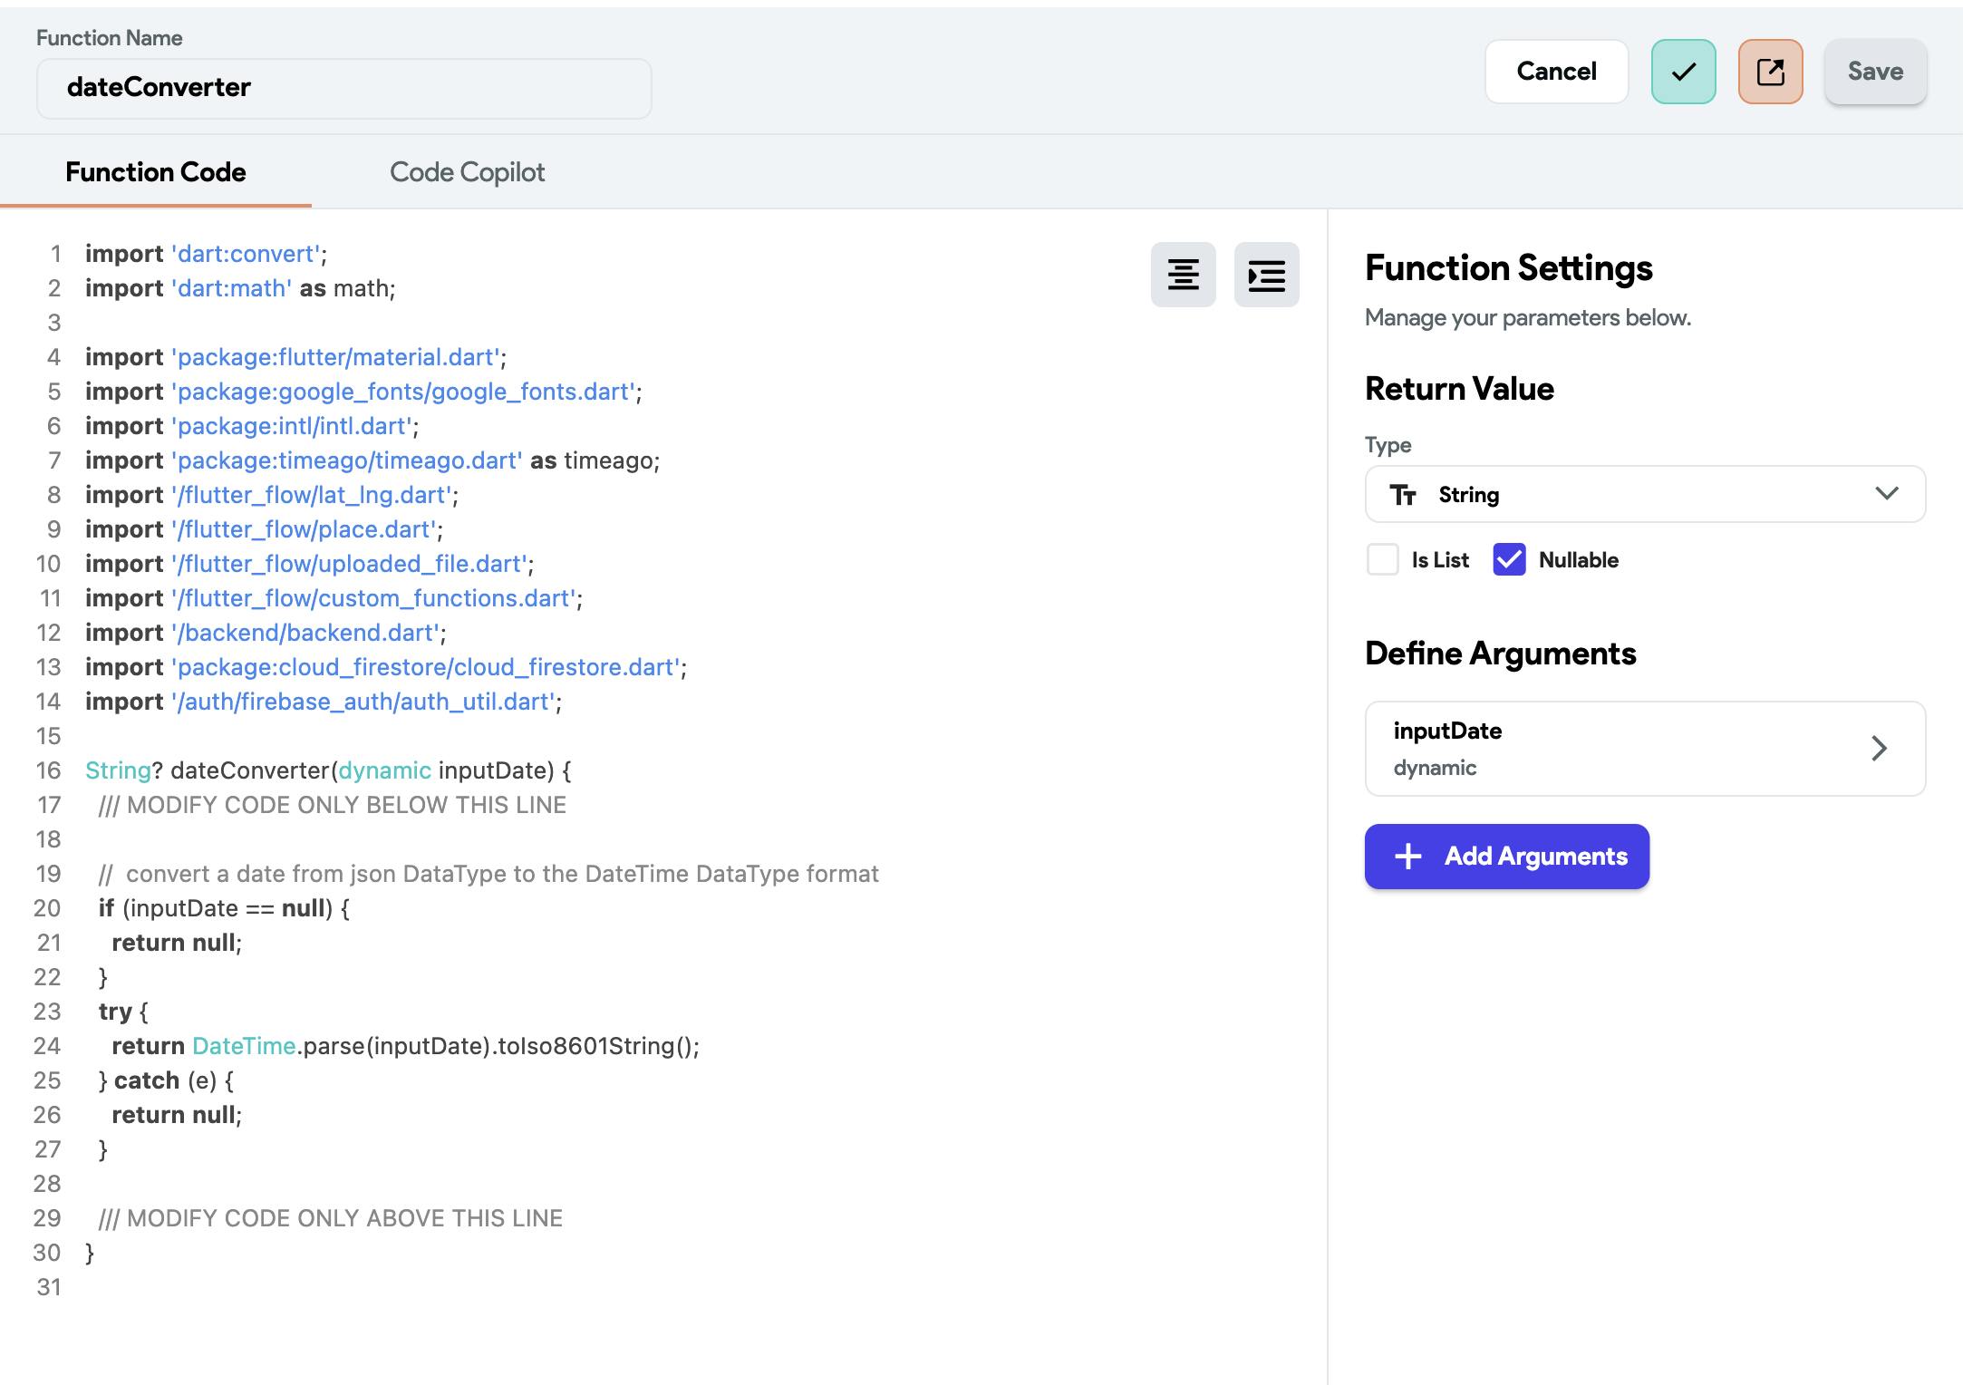The image size is (1963, 1385).
Task: Open the Return Value Type dropdown
Action: tap(1644, 495)
